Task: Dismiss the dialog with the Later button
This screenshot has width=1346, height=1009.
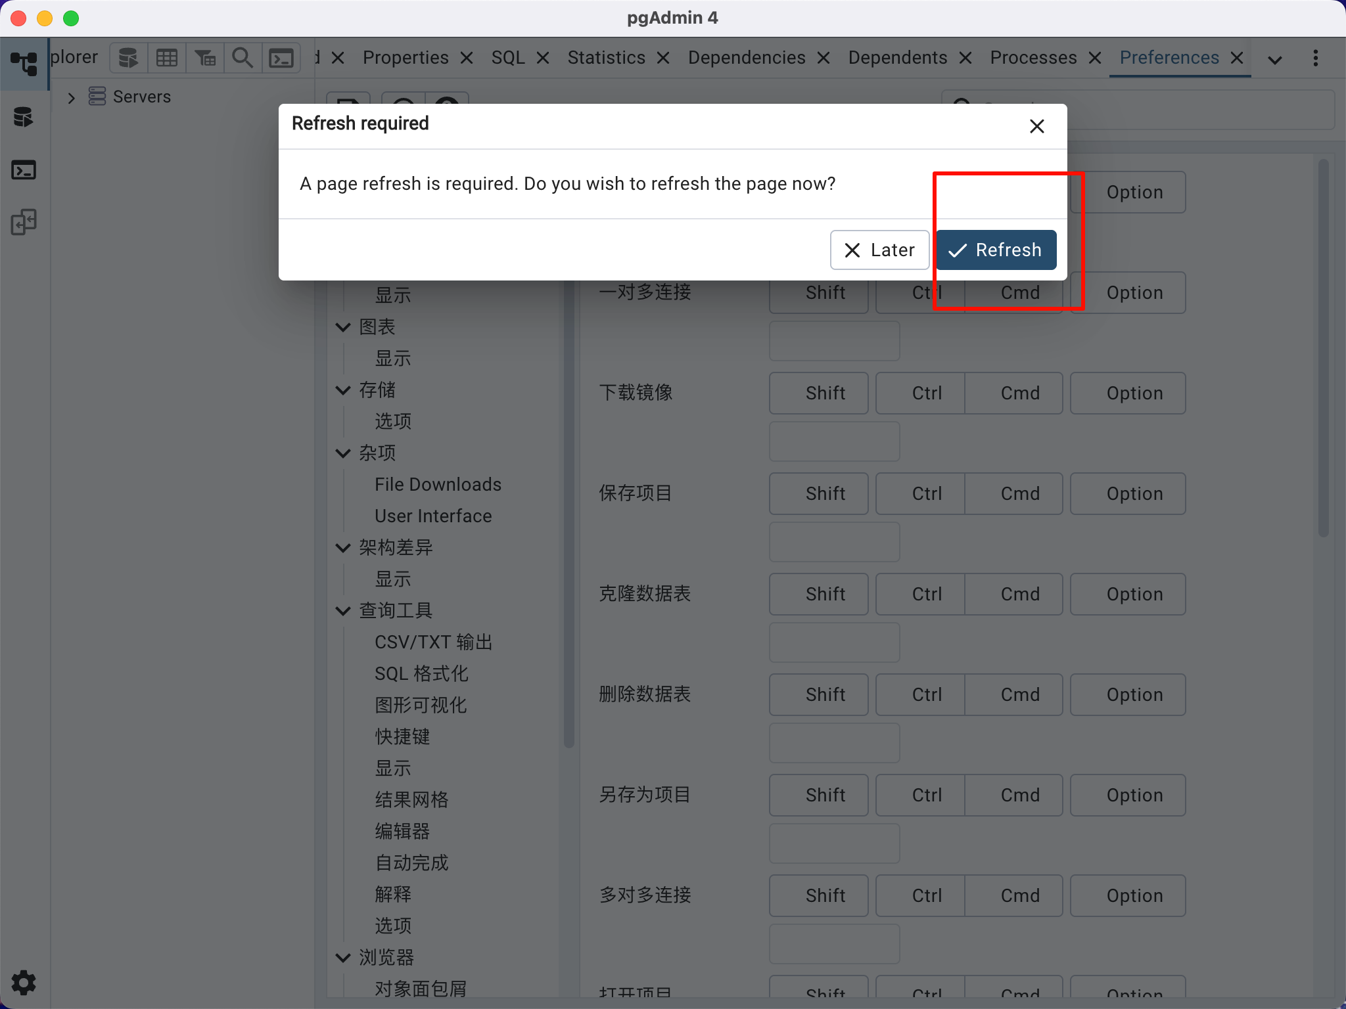Action: coord(879,250)
